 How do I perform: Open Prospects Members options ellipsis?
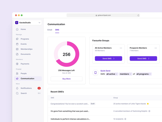coord(156,48)
